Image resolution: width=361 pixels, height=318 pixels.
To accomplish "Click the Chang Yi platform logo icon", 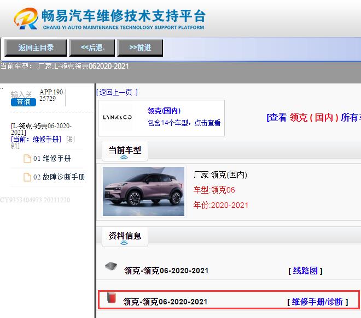I will pos(26,19).
